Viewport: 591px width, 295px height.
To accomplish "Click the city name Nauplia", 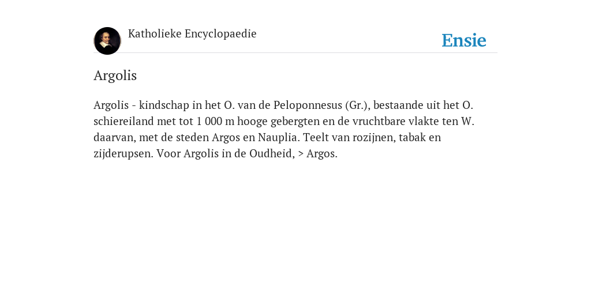I will click(x=279, y=137).
